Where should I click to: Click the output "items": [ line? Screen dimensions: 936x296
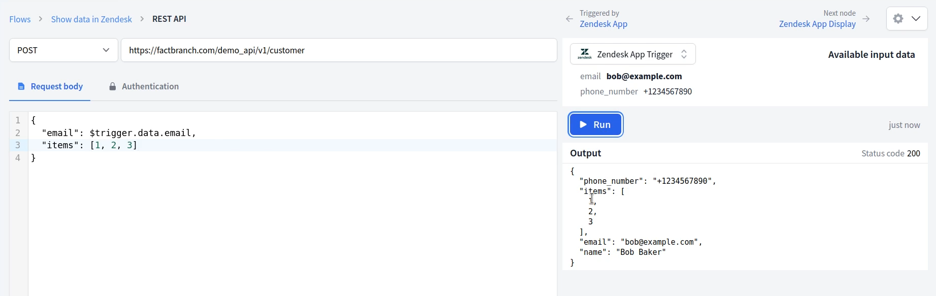click(602, 191)
